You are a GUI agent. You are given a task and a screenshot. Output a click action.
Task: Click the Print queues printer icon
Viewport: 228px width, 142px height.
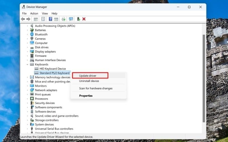[x=32, y=94]
